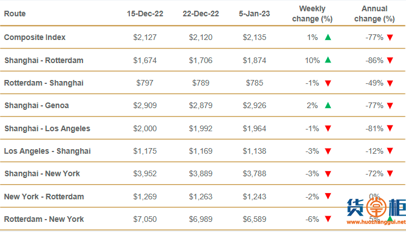Click the red arrow for Rotterdam - New York weekly change
Screen dimensions: 406x232
pos(328,220)
